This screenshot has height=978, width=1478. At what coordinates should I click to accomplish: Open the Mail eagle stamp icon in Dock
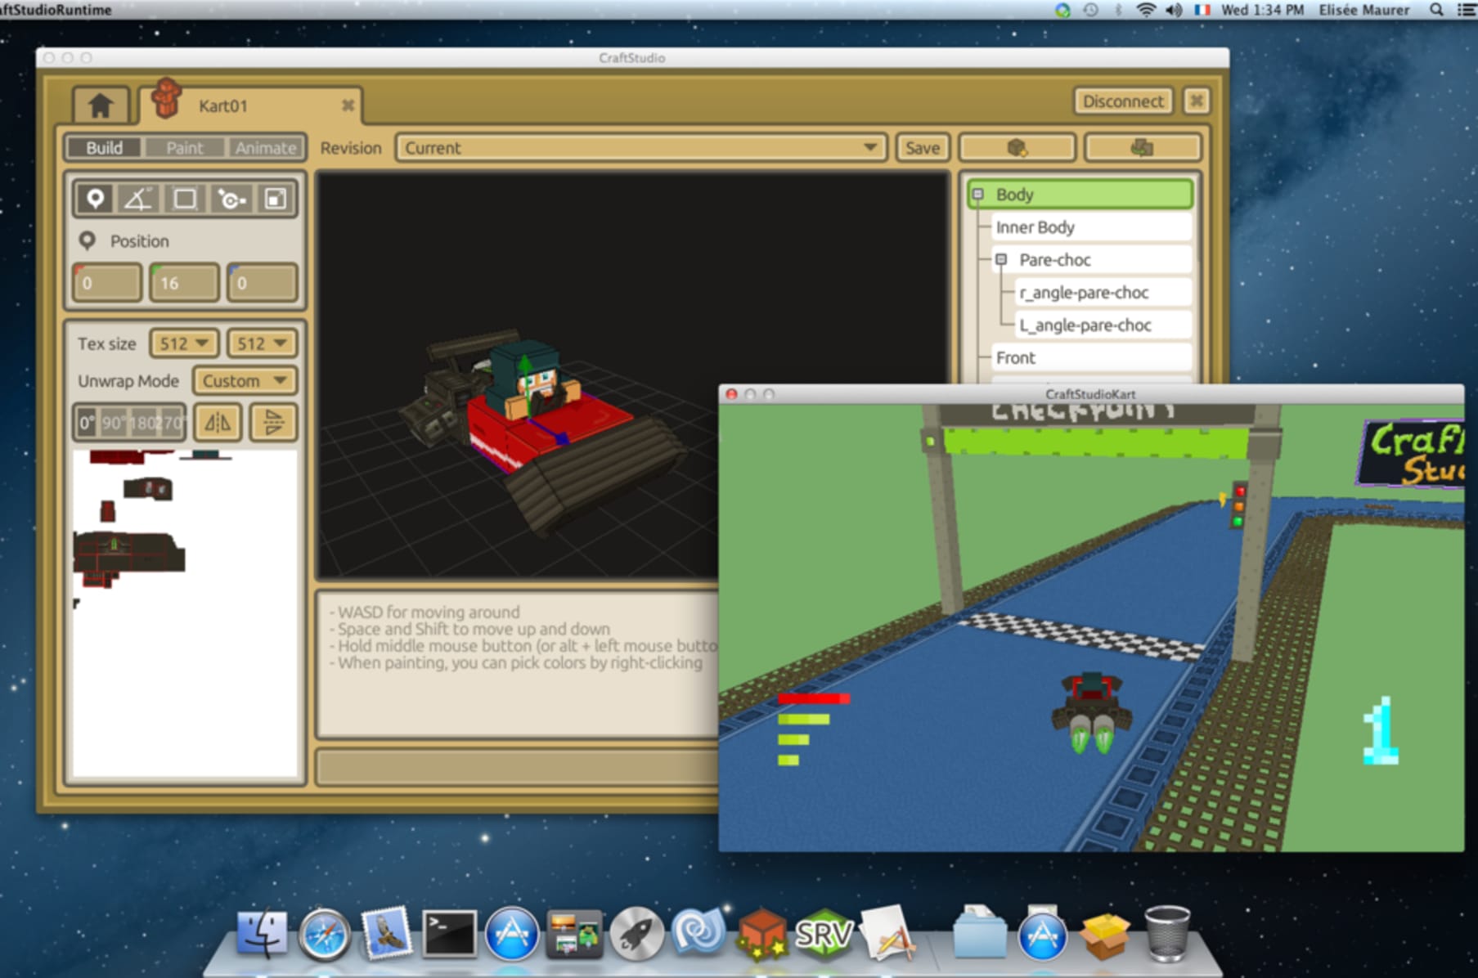pos(386,932)
